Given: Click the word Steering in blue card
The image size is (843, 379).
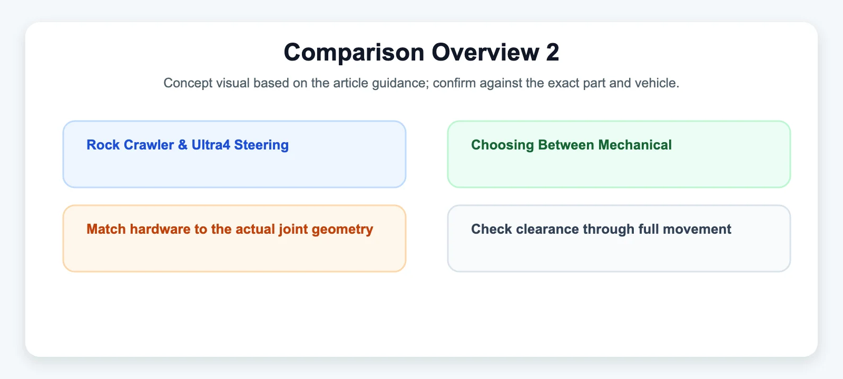Looking at the screenshot, I should click(x=261, y=145).
